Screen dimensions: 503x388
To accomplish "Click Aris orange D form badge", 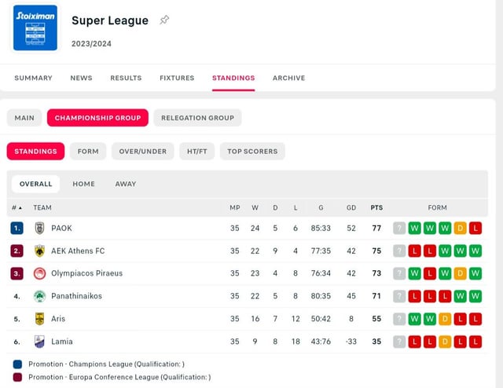I will tap(445, 319).
